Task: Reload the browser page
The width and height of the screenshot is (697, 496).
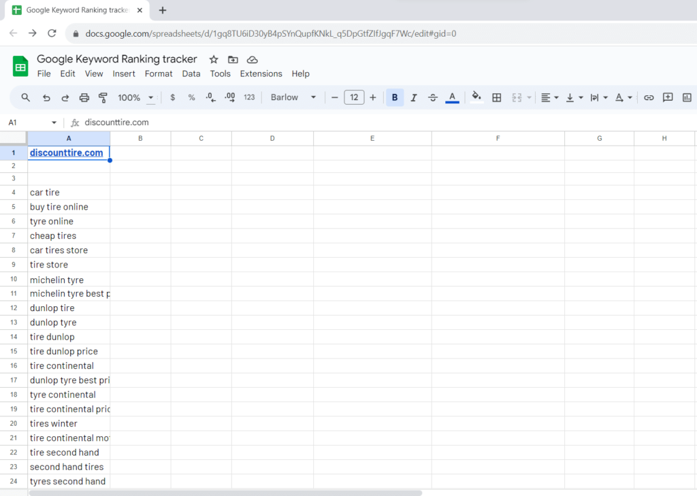Action: [52, 33]
